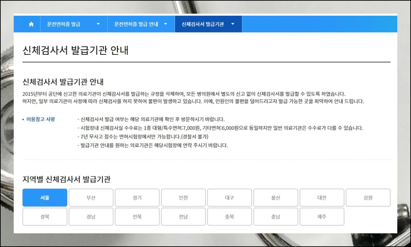Expand the 운전면허증 발급 안내 dropdown arrow

tap(165, 24)
